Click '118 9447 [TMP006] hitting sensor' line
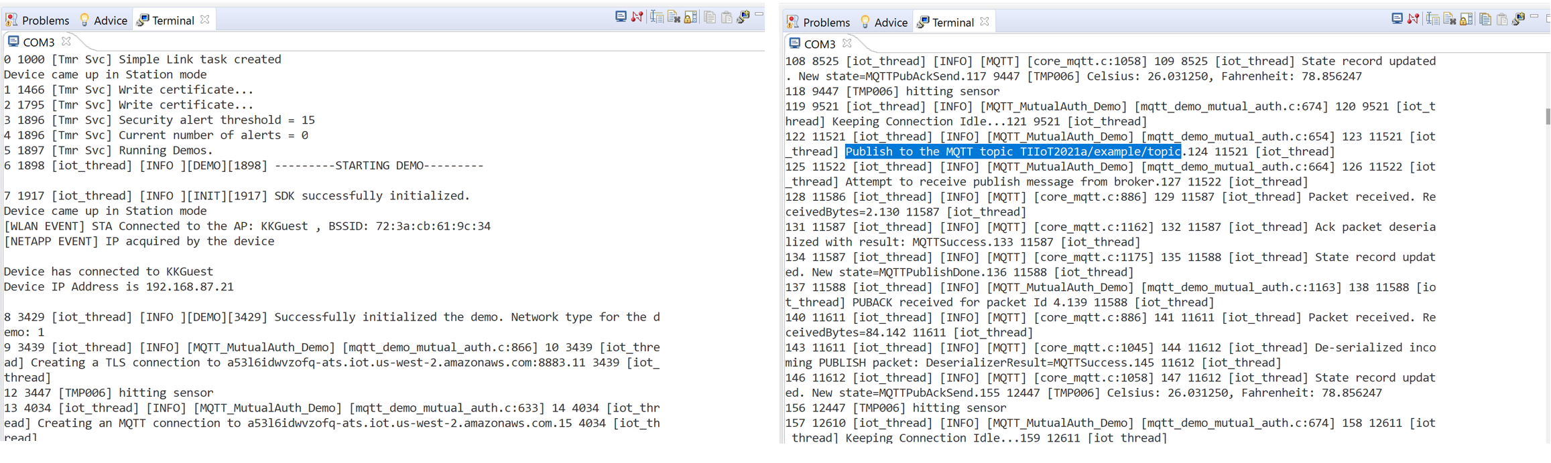 pyautogui.click(x=892, y=92)
